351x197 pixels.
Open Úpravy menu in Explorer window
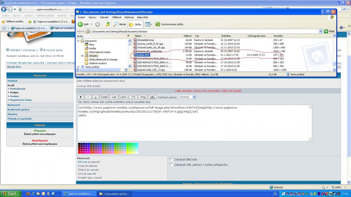92,17
